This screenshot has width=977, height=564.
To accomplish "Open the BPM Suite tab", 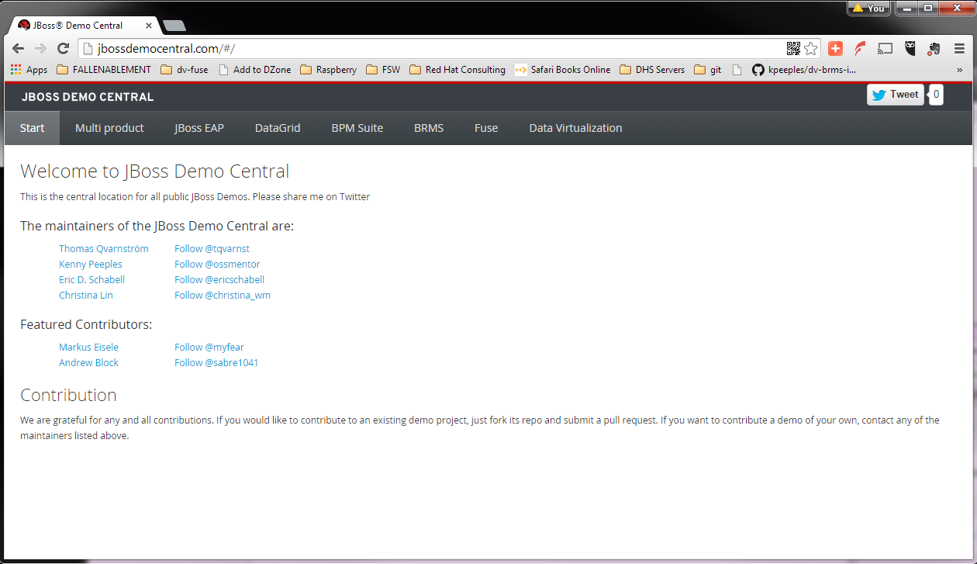I will (357, 128).
